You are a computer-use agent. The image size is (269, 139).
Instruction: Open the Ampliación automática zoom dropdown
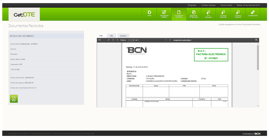click(x=183, y=40)
